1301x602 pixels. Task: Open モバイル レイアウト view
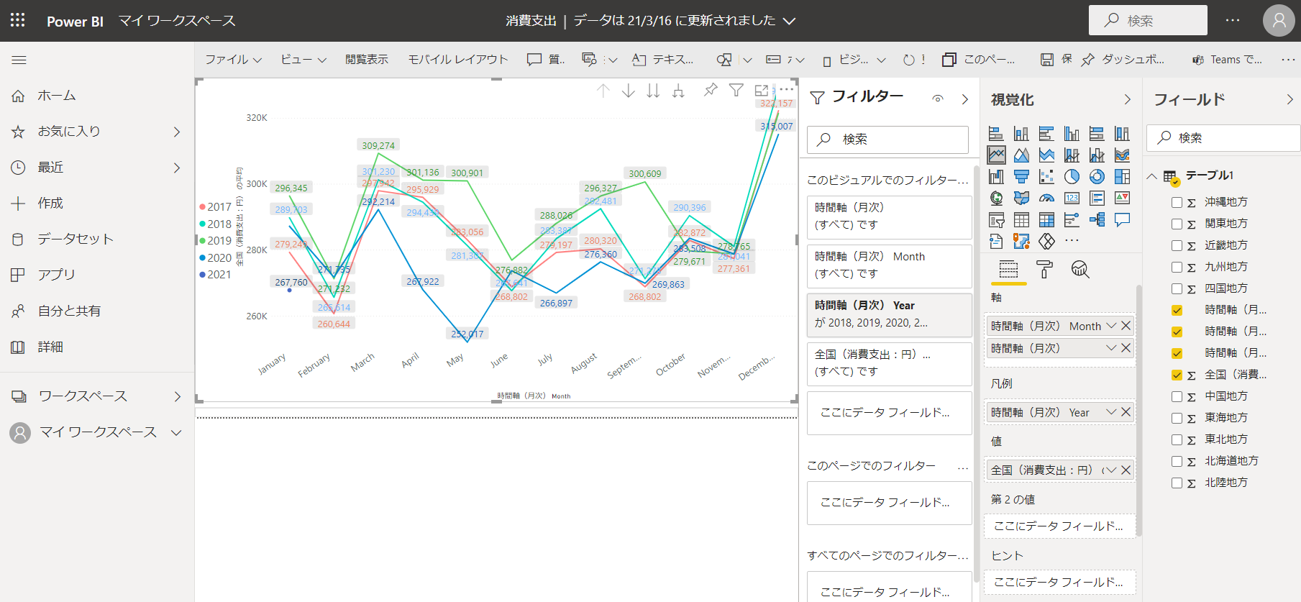tap(458, 60)
